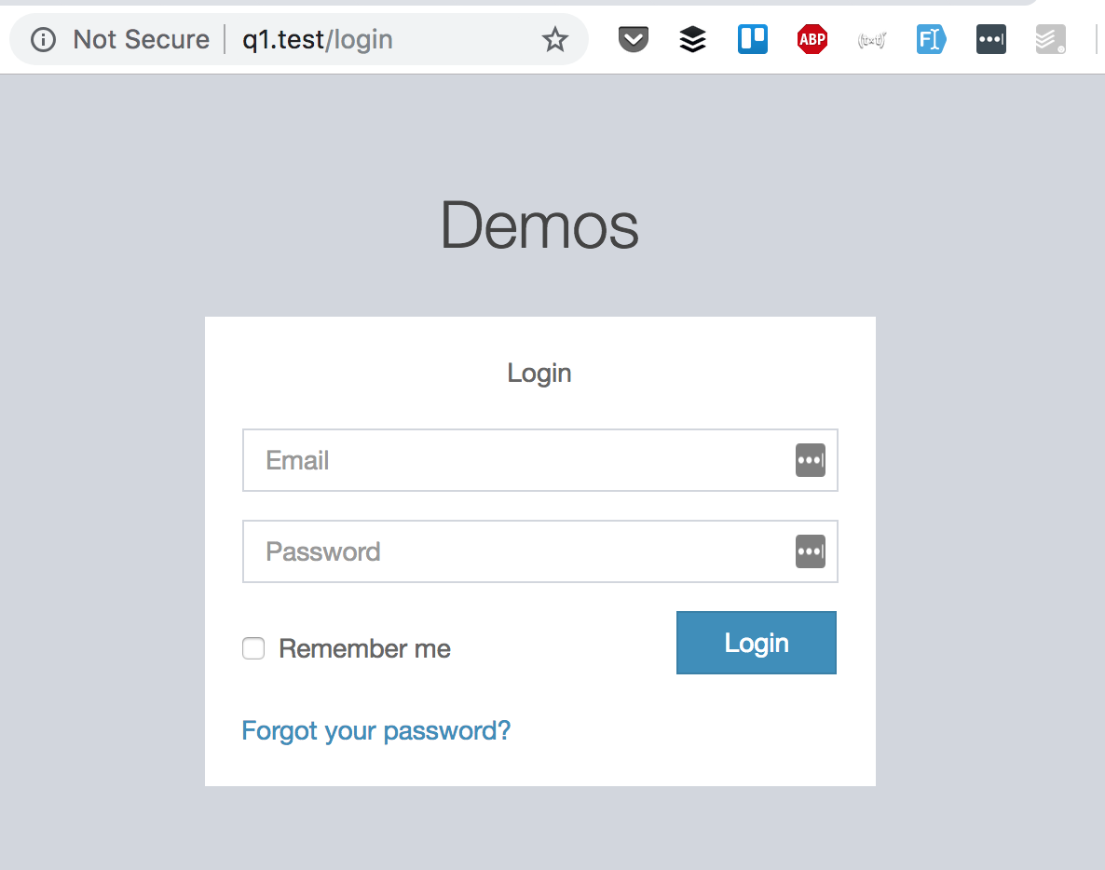Bookmark this page with the star icon

pyautogui.click(x=555, y=39)
